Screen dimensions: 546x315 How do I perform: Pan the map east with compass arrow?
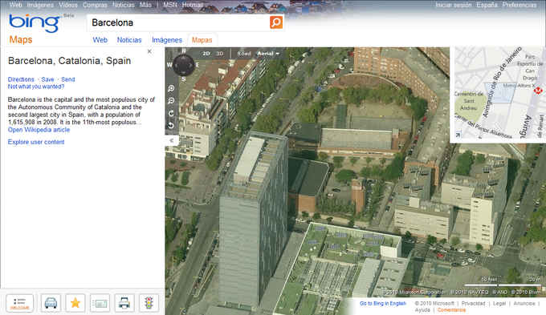point(190,65)
